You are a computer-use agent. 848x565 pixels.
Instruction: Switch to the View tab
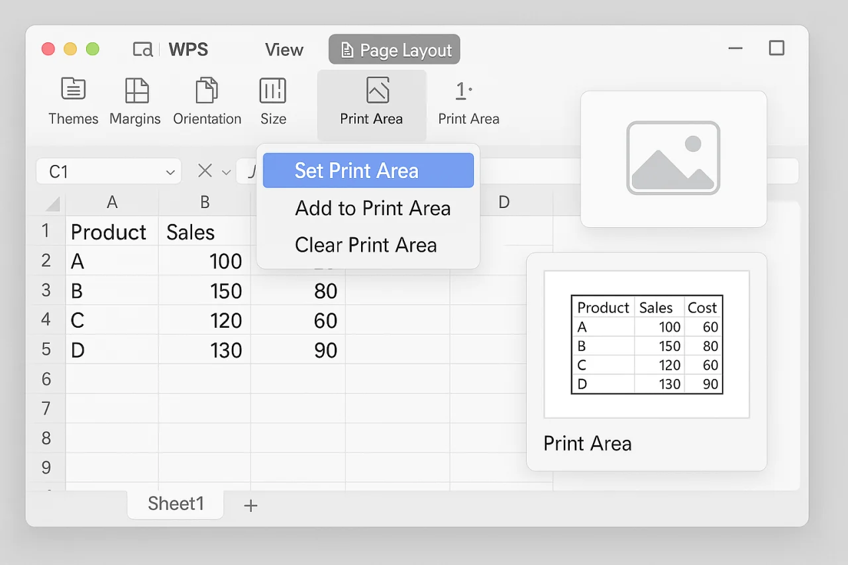click(284, 50)
